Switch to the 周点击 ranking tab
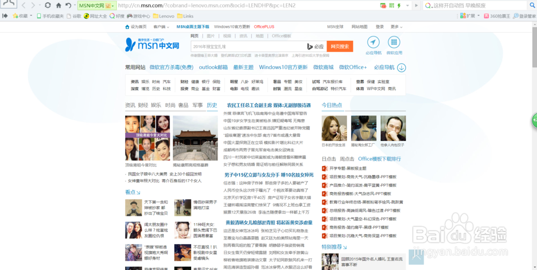 click(x=347, y=159)
